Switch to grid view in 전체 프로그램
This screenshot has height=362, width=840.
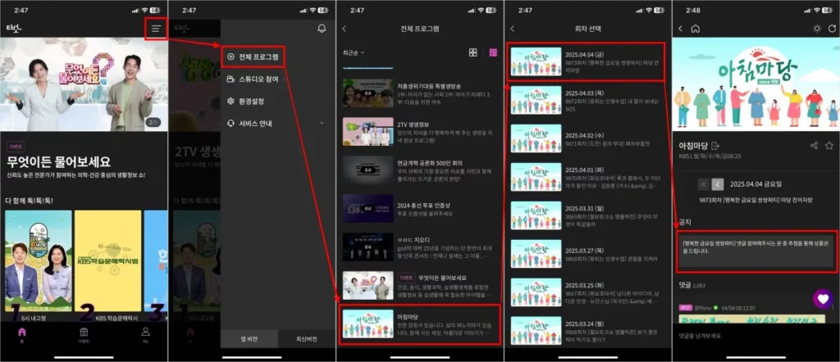coord(473,52)
